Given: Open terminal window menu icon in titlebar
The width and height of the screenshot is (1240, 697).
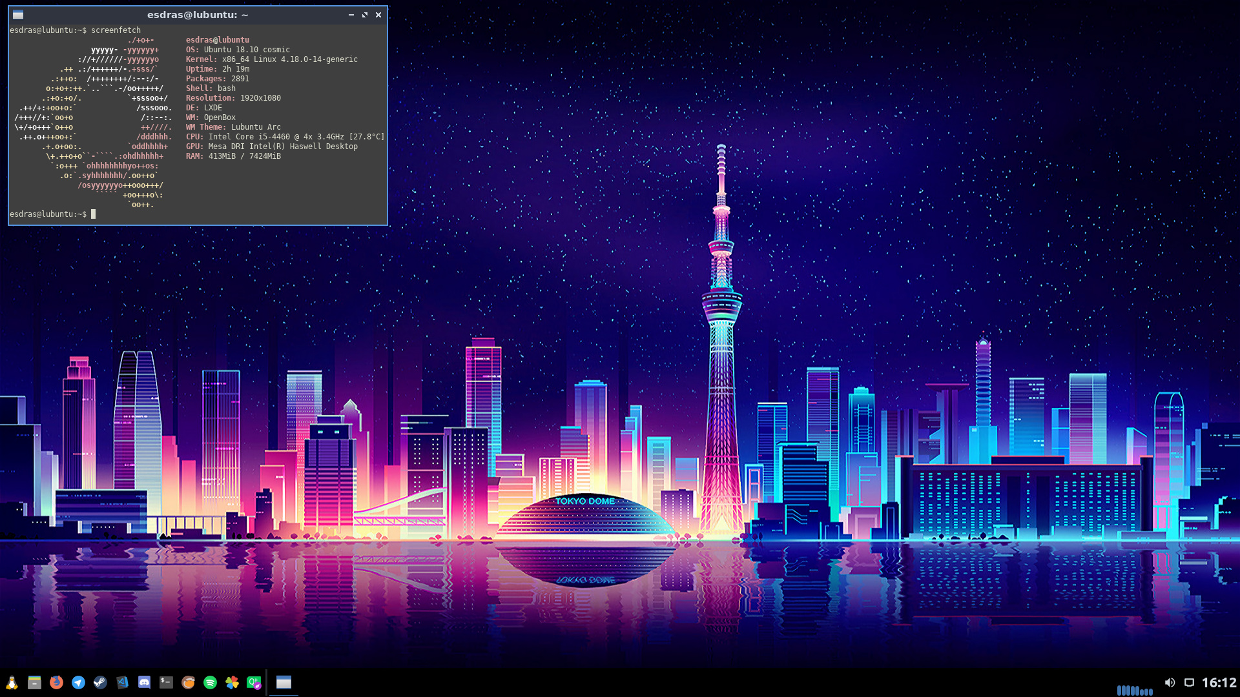Looking at the screenshot, I should click(18, 15).
